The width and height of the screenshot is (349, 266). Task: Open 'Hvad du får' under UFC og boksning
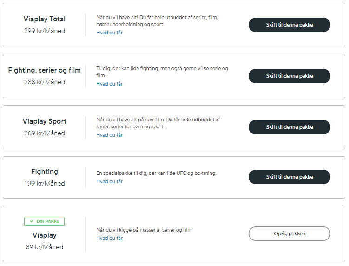(x=109, y=181)
